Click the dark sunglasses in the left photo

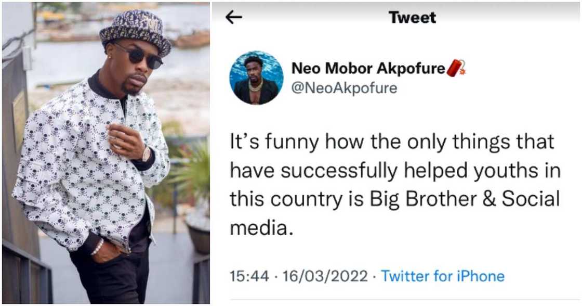pyautogui.click(x=138, y=55)
